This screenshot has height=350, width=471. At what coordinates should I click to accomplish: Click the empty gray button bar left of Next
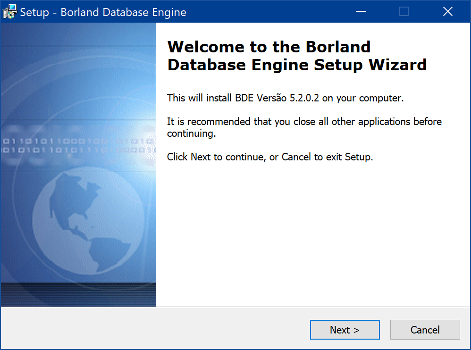pos(155,329)
